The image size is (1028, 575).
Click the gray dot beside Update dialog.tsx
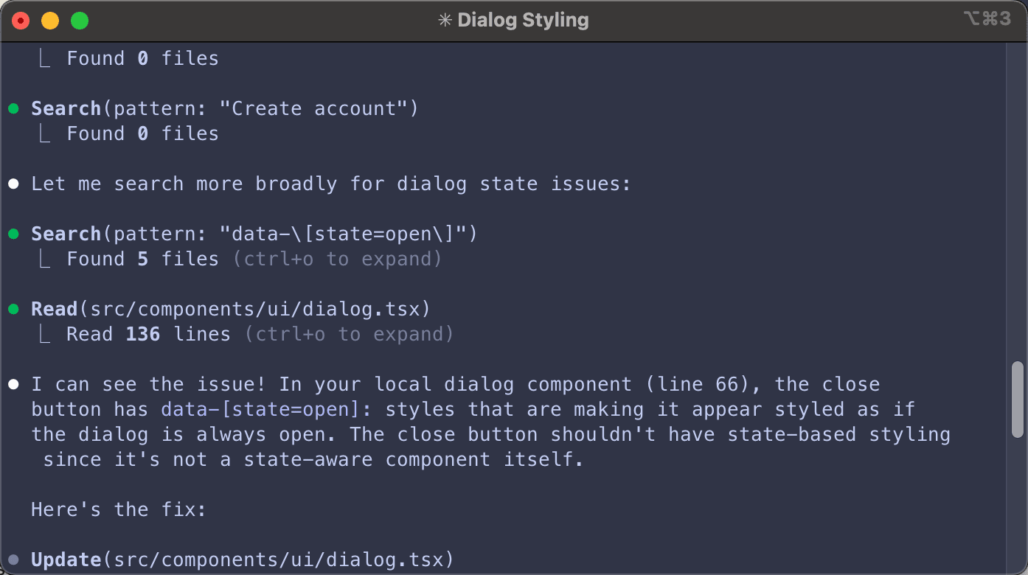tap(13, 560)
